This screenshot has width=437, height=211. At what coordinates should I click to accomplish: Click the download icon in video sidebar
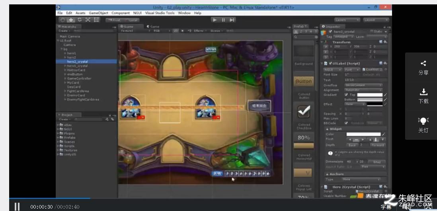pyautogui.click(x=423, y=92)
